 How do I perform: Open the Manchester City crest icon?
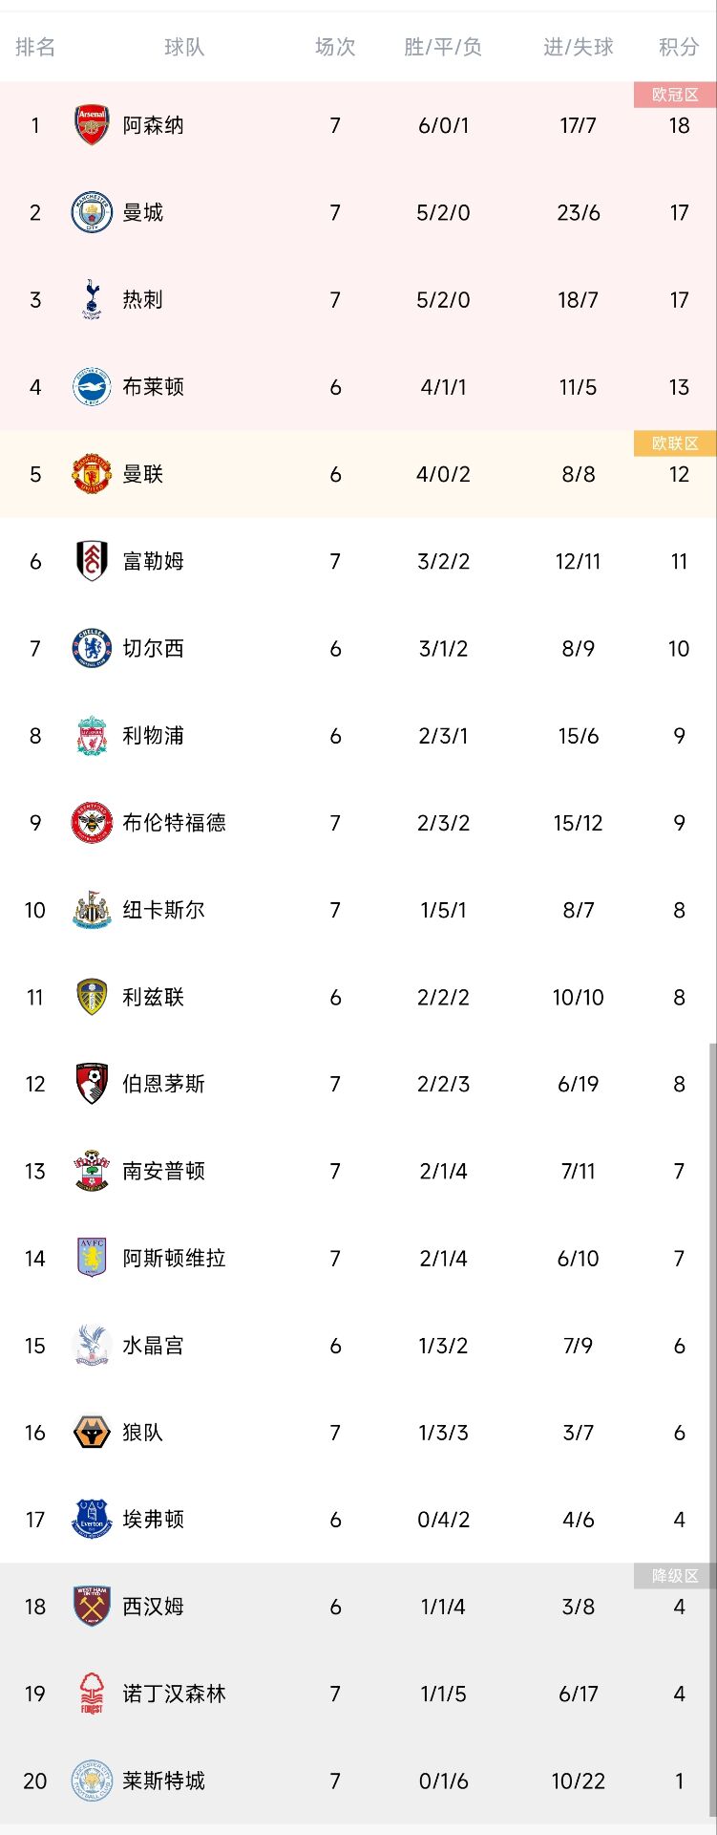(x=92, y=212)
